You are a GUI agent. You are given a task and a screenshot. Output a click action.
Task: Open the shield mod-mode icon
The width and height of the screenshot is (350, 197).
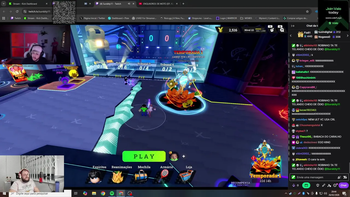coord(318,185)
